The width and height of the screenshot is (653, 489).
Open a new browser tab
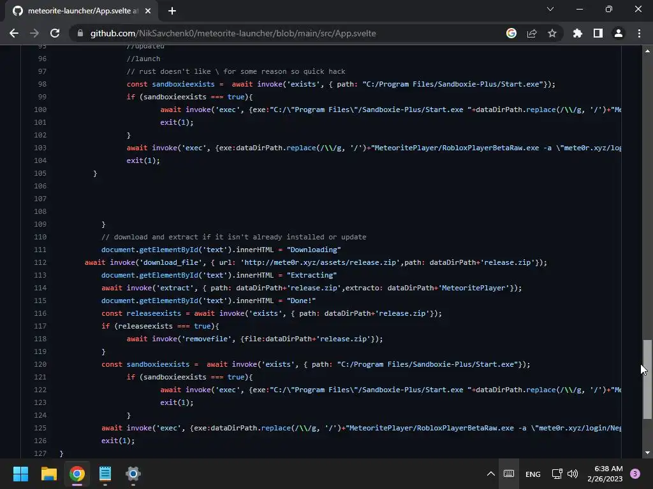coord(172,11)
